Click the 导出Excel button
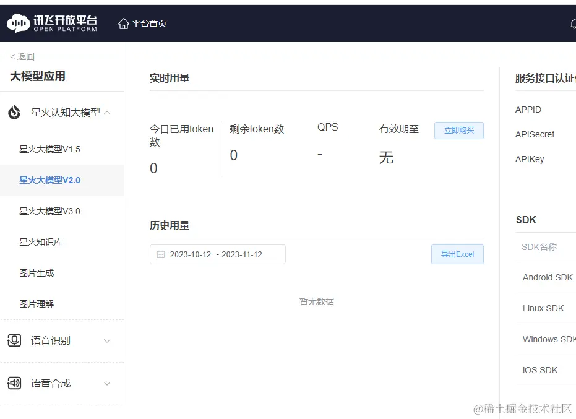The width and height of the screenshot is (576, 419). point(457,254)
